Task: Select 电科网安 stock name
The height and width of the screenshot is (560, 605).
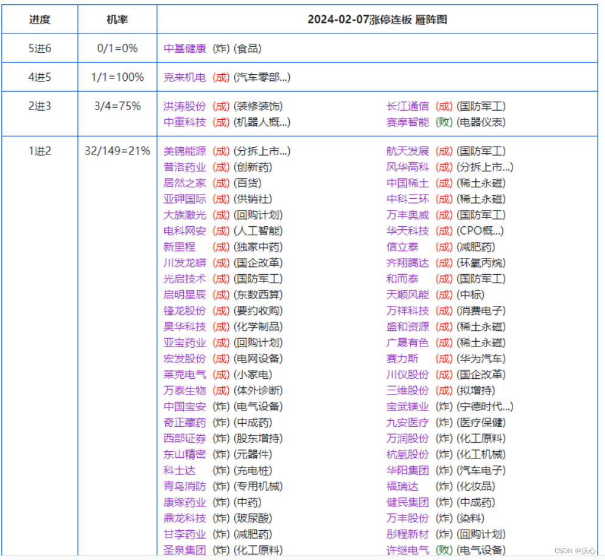Action: click(185, 231)
